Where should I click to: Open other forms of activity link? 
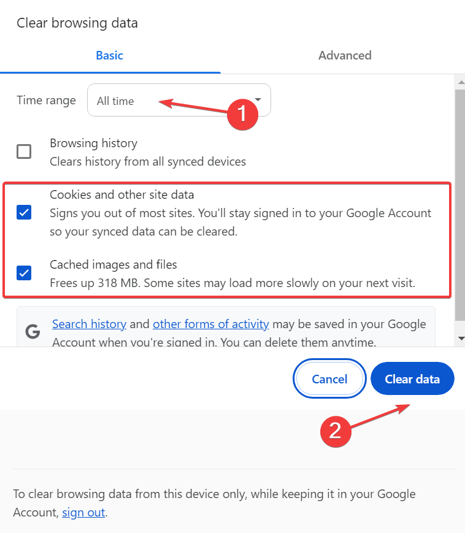pos(211,324)
